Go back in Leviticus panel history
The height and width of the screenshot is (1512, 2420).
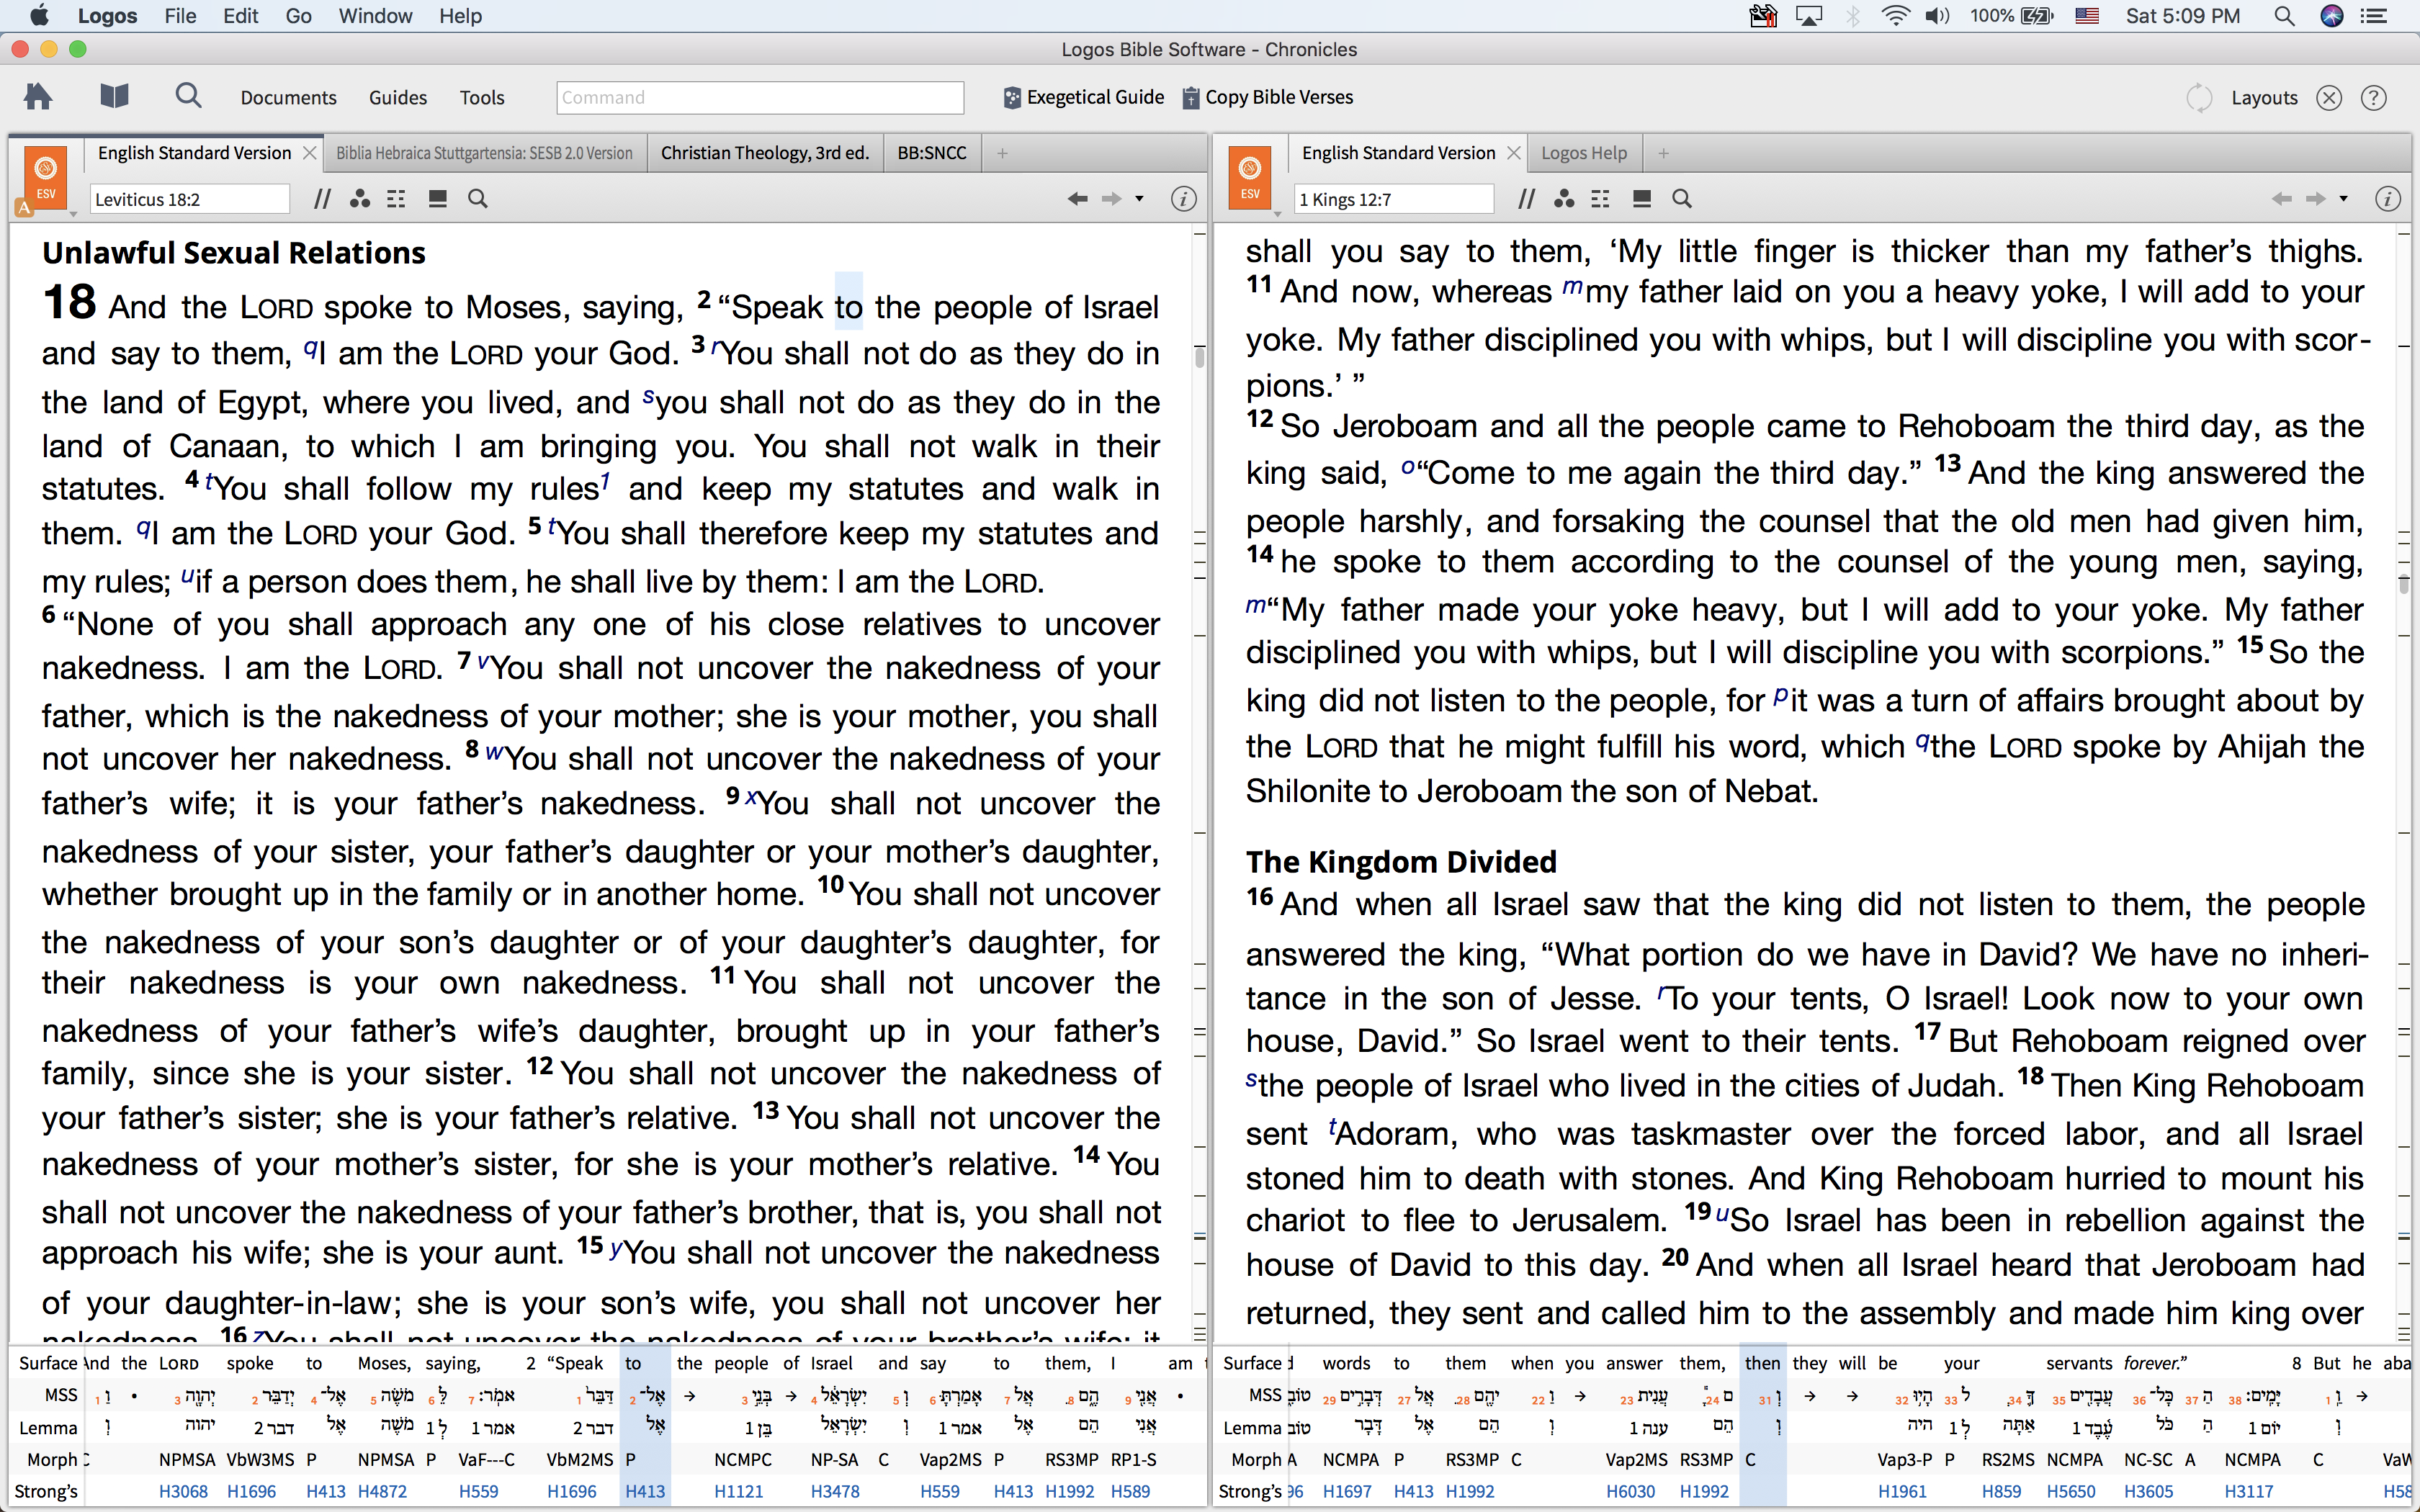click(x=1077, y=199)
